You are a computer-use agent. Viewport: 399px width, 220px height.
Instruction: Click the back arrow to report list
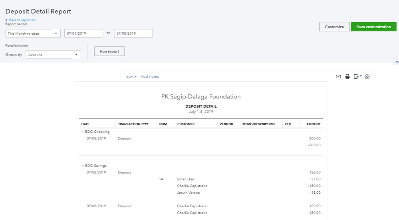(x=6, y=20)
